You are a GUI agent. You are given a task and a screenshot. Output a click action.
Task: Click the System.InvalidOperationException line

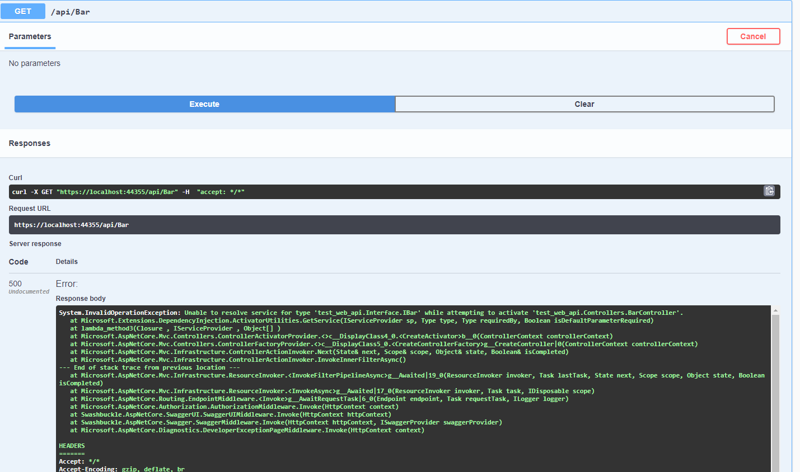(371, 313)
